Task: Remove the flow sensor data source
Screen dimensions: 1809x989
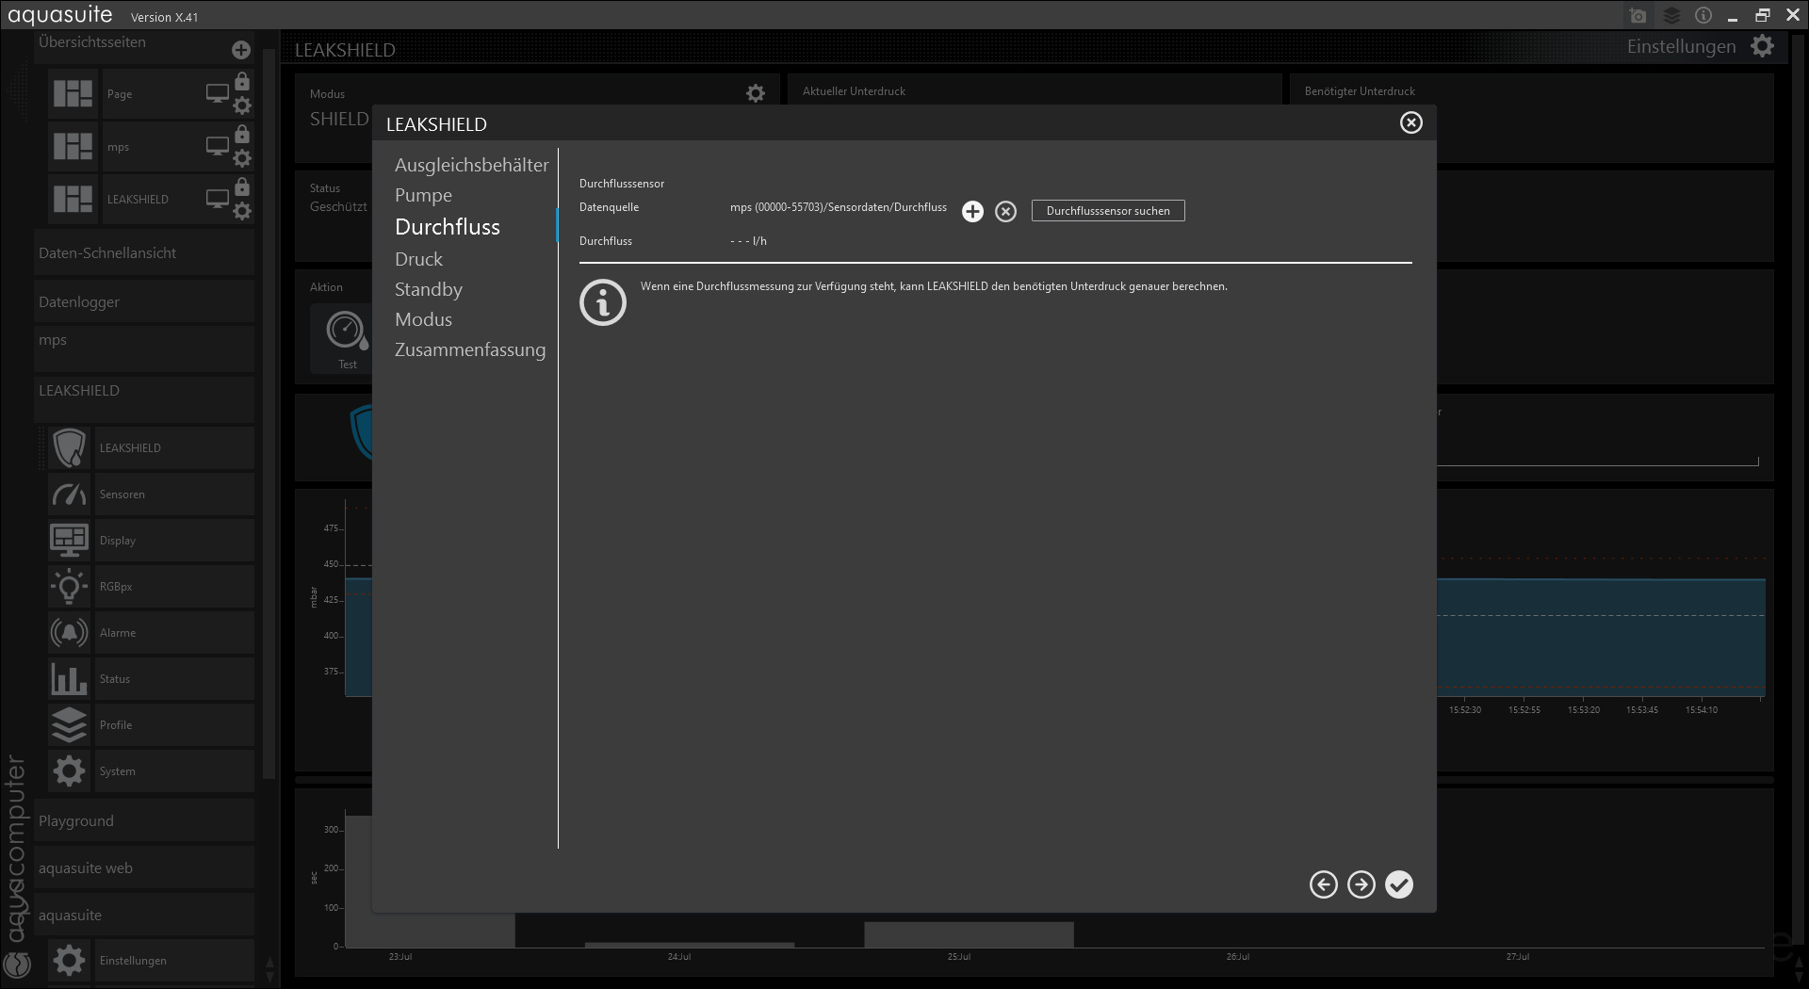Action: 1005,212
